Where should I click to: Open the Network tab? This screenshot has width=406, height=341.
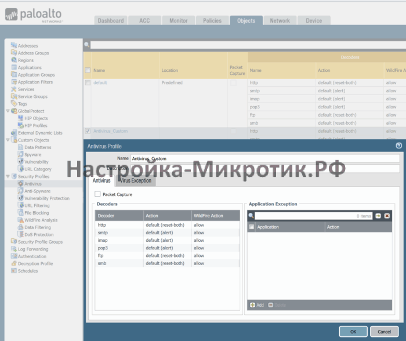tap(280, 20)
